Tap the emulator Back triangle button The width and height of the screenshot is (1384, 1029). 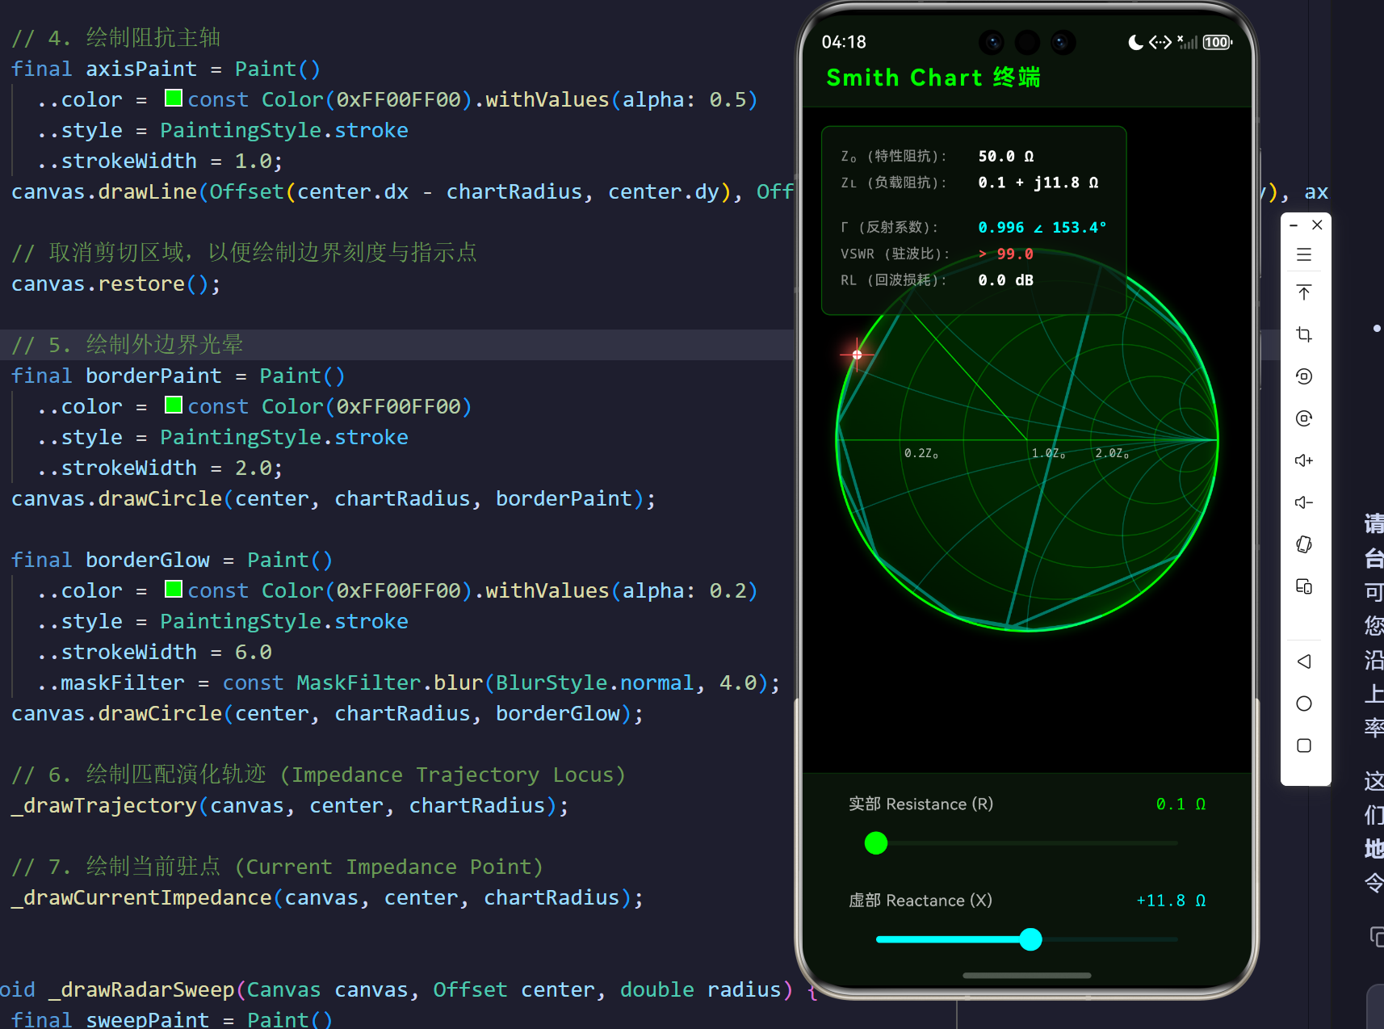tap(1304, 661)
